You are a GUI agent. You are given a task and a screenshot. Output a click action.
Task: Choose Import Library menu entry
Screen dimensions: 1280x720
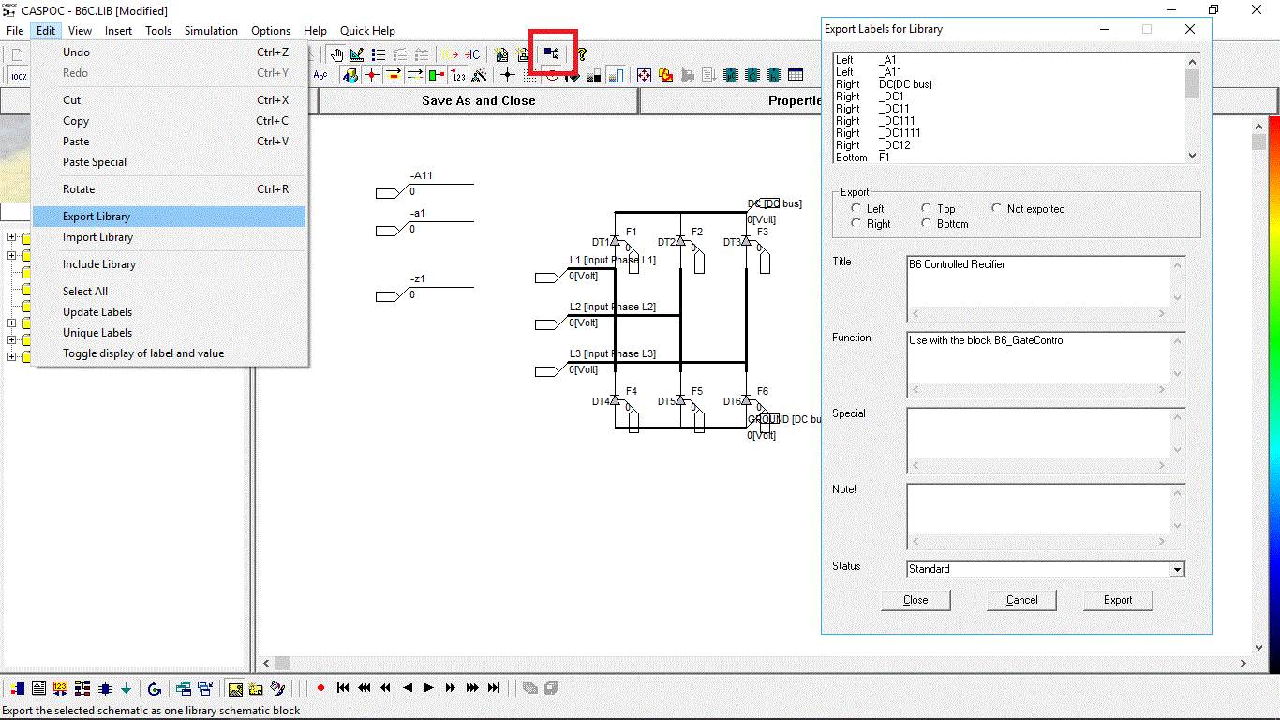click(170, 237)
